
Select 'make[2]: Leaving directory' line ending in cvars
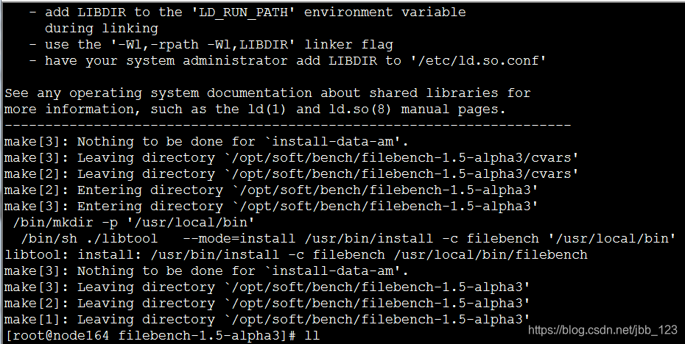click(x=292, y=174)
